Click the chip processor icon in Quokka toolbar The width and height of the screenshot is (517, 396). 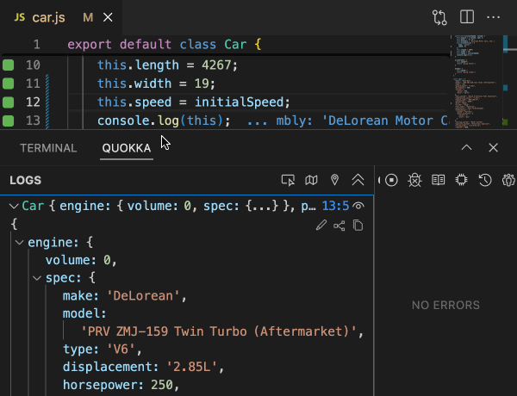[461, 180]
